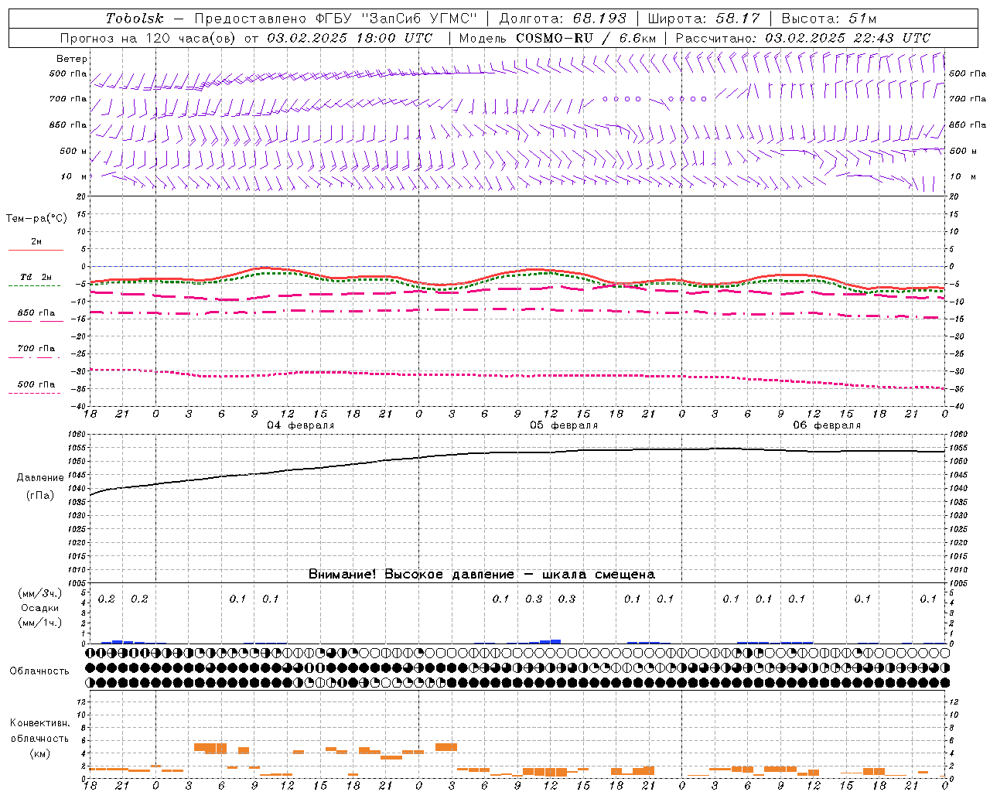Click the (км) unit under convective cloudiness
This screenshot has height=792, width=990.
[40, 753]
